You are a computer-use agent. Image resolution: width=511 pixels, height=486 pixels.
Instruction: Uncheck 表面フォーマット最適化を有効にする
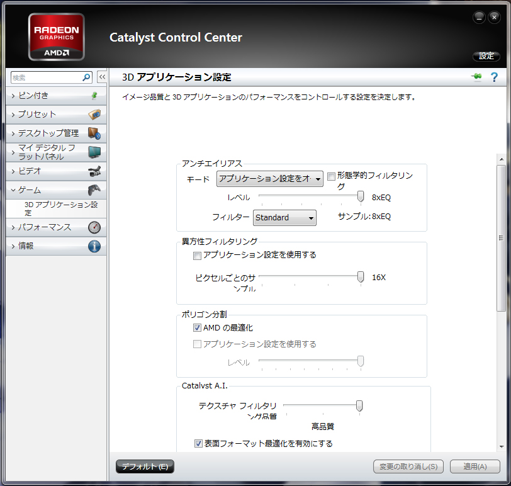pyautogui.click(x=198, y=443)
